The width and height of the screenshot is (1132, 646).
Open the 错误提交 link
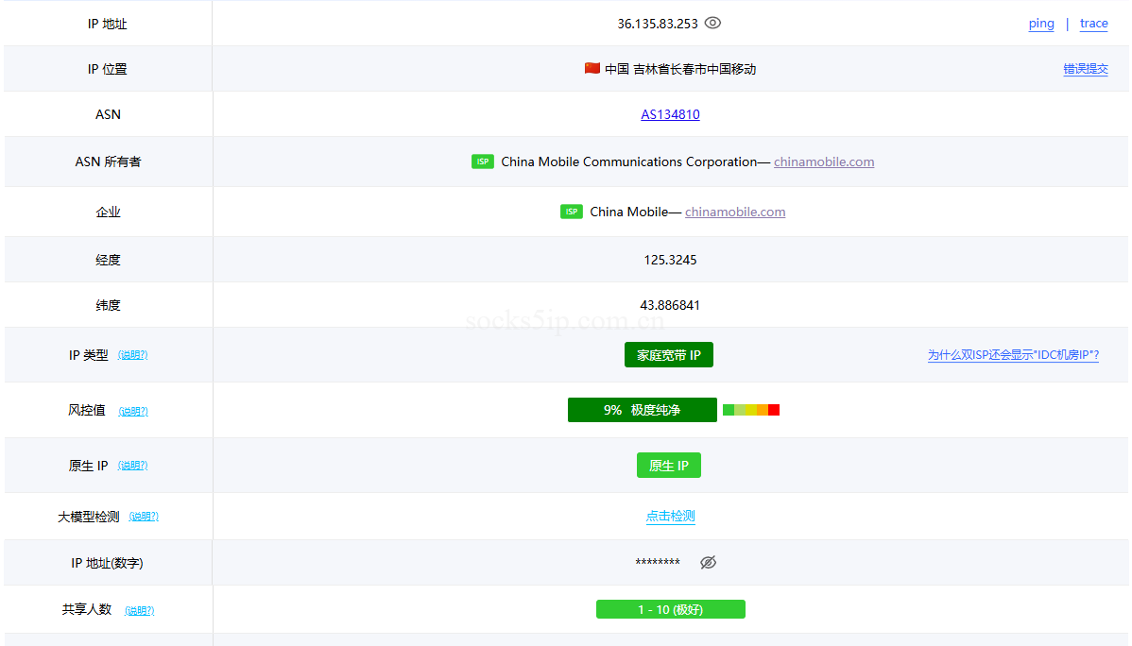click(1085, 69)
